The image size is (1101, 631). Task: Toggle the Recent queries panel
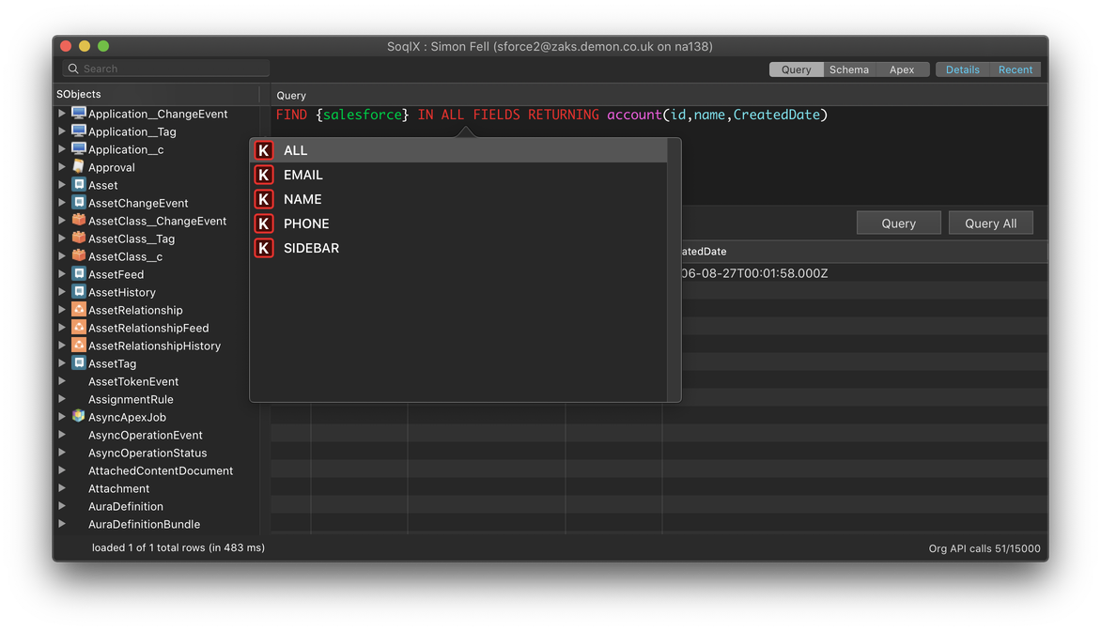click(x=1016, y=69)
